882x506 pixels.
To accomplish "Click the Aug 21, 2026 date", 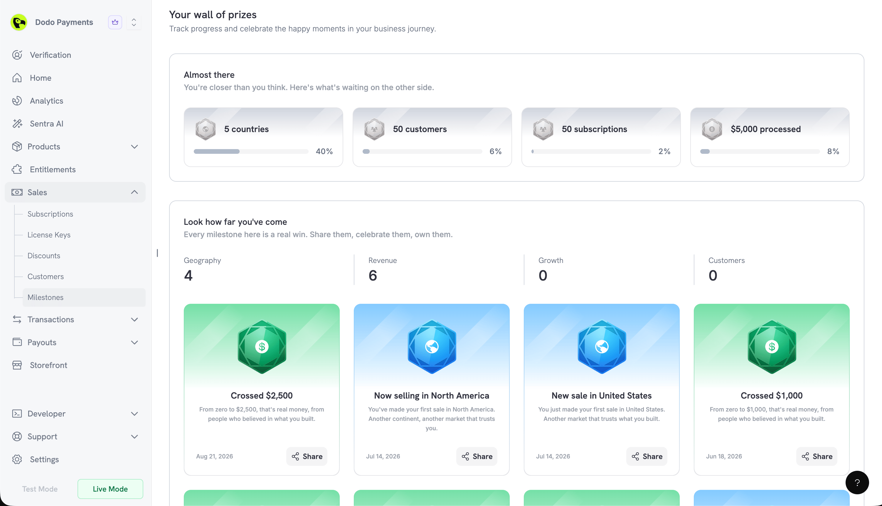I will tap(215, 456).
